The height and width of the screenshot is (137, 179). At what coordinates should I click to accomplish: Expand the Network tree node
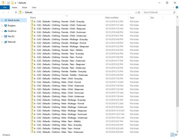coord(2,42)
